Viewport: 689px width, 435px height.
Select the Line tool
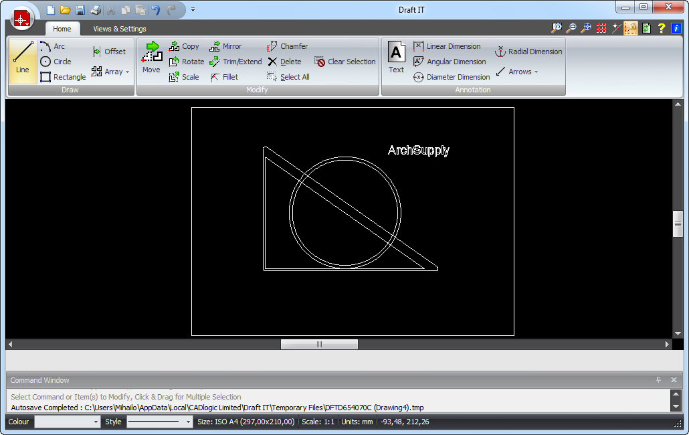pos(22,60)
